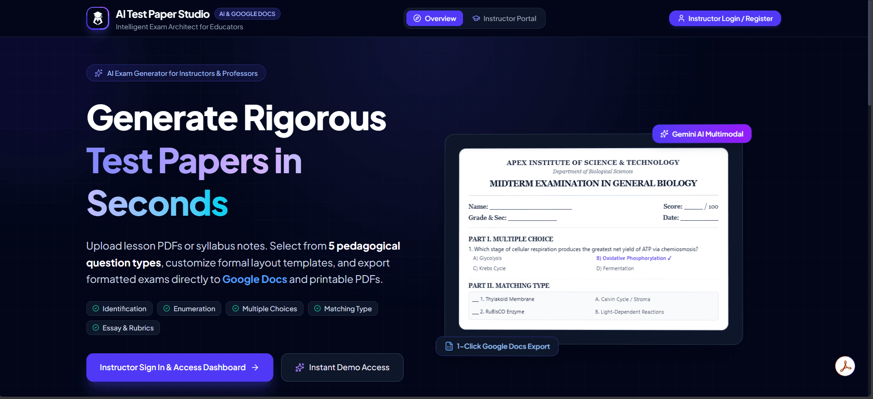Click the Gemini AI Multimodal label text
The width and height of the screenshot is (873, 399).
(708, 134)
